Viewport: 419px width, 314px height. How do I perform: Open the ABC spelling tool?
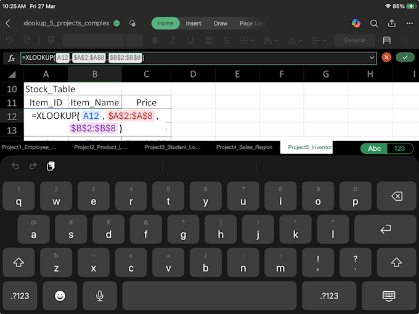(x=208, y=40)
